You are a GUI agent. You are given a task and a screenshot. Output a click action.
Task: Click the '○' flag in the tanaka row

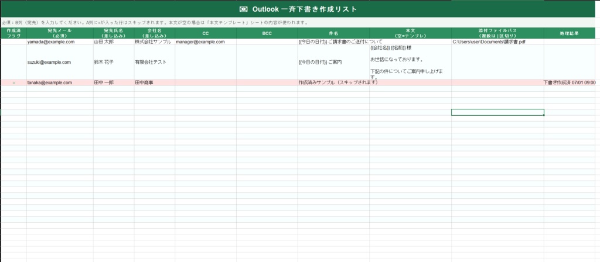point(14,82)
